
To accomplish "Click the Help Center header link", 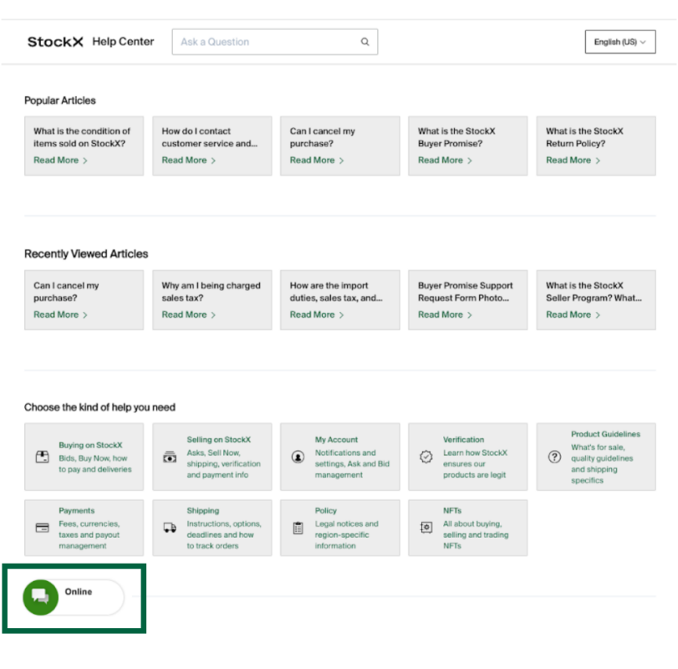I will (123, 42).
